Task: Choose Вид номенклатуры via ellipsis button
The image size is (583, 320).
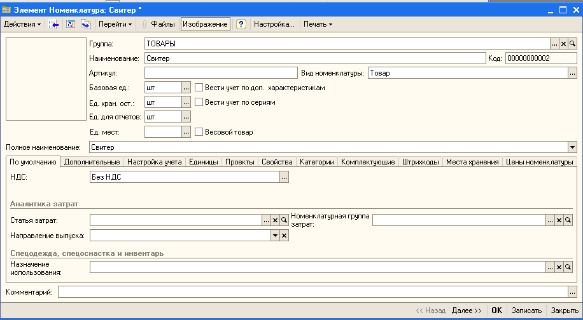Action: pyautogui.click(x=572, y=73)
